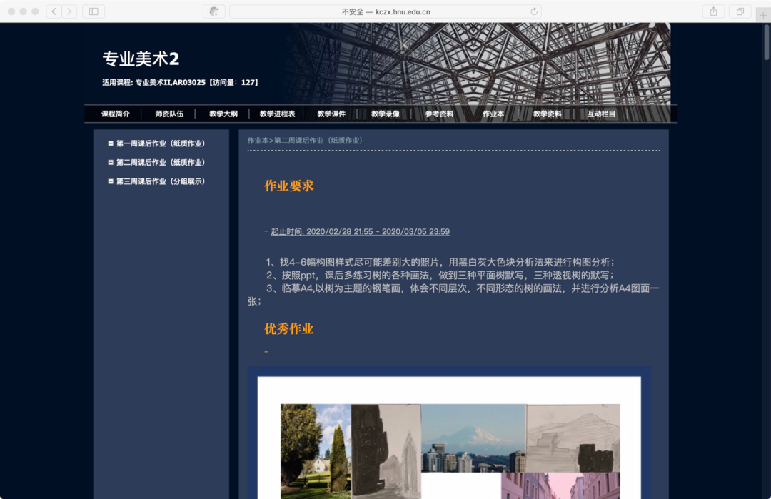Open a new tab with plus icon
This screenshot has height=499, width=771.
pyautogui.click(x=763, y=14)
